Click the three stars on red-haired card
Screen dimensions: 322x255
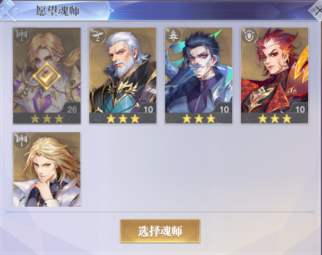275,118
